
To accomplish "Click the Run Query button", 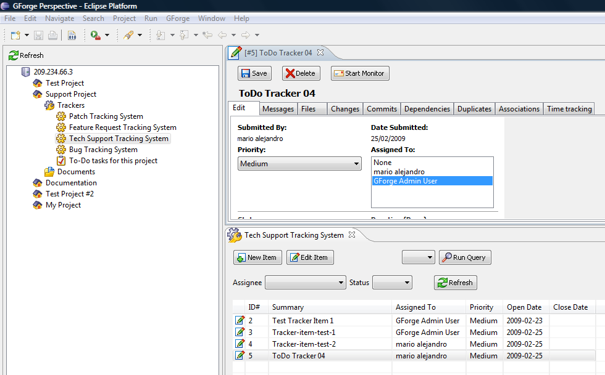I will tap(465, 257).
